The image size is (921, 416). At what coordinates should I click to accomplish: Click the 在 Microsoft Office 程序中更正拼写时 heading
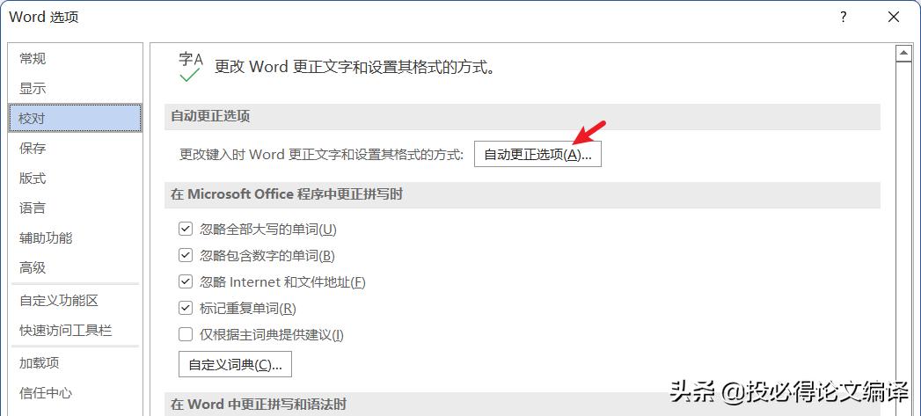click(x=523, y=194)
